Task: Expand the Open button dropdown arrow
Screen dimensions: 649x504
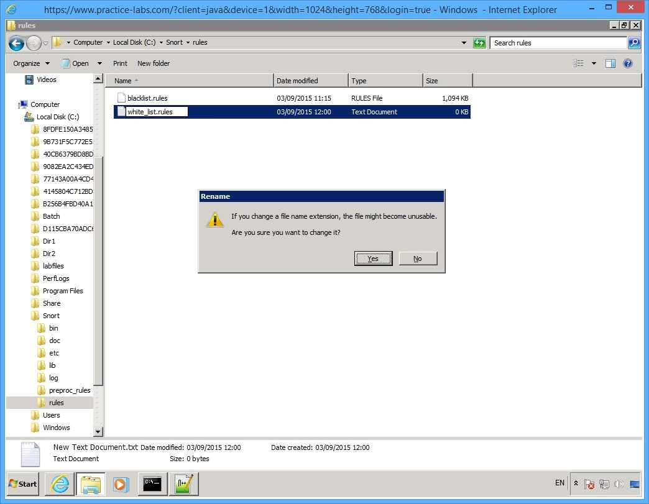Action: pos(98,63)
